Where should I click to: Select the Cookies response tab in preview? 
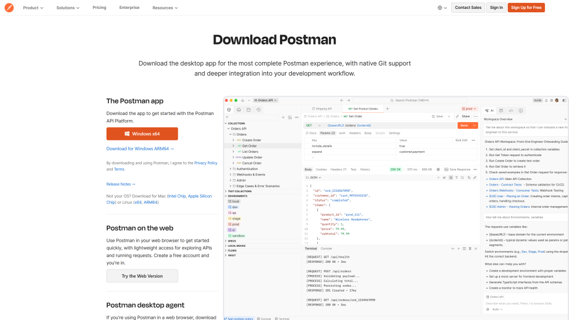[321, 169]
